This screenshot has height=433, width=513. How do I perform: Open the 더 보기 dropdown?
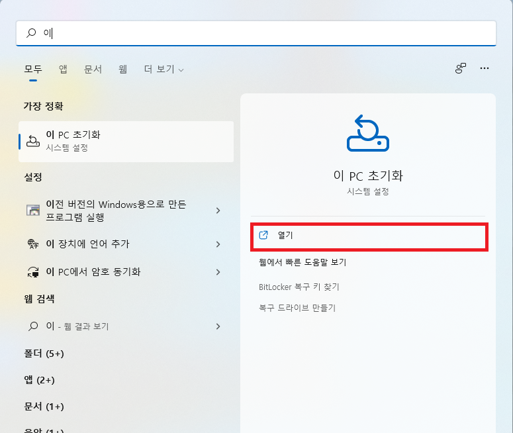(164, 69)
